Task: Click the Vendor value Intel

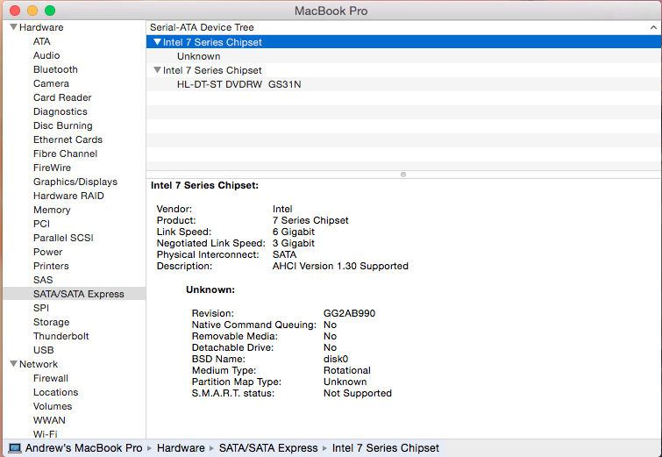Action: click(x=282, y=209)
